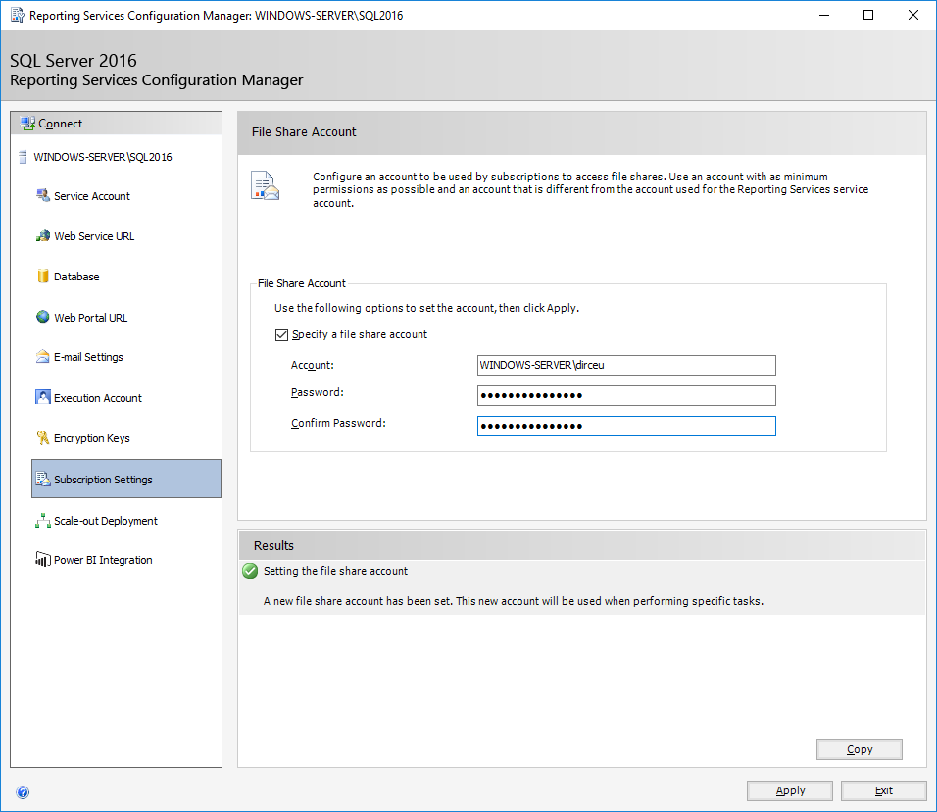937x812 pixels.
Task: Click the Web Portal URL globe icon
Action: [42, 317]
